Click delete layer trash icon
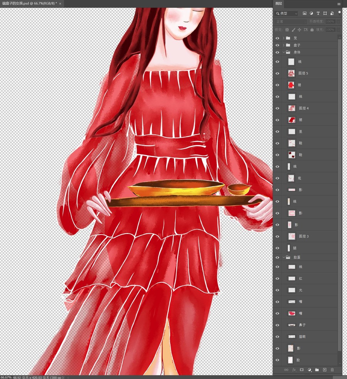This screenshot has width=347, height=379. (332, 370)
